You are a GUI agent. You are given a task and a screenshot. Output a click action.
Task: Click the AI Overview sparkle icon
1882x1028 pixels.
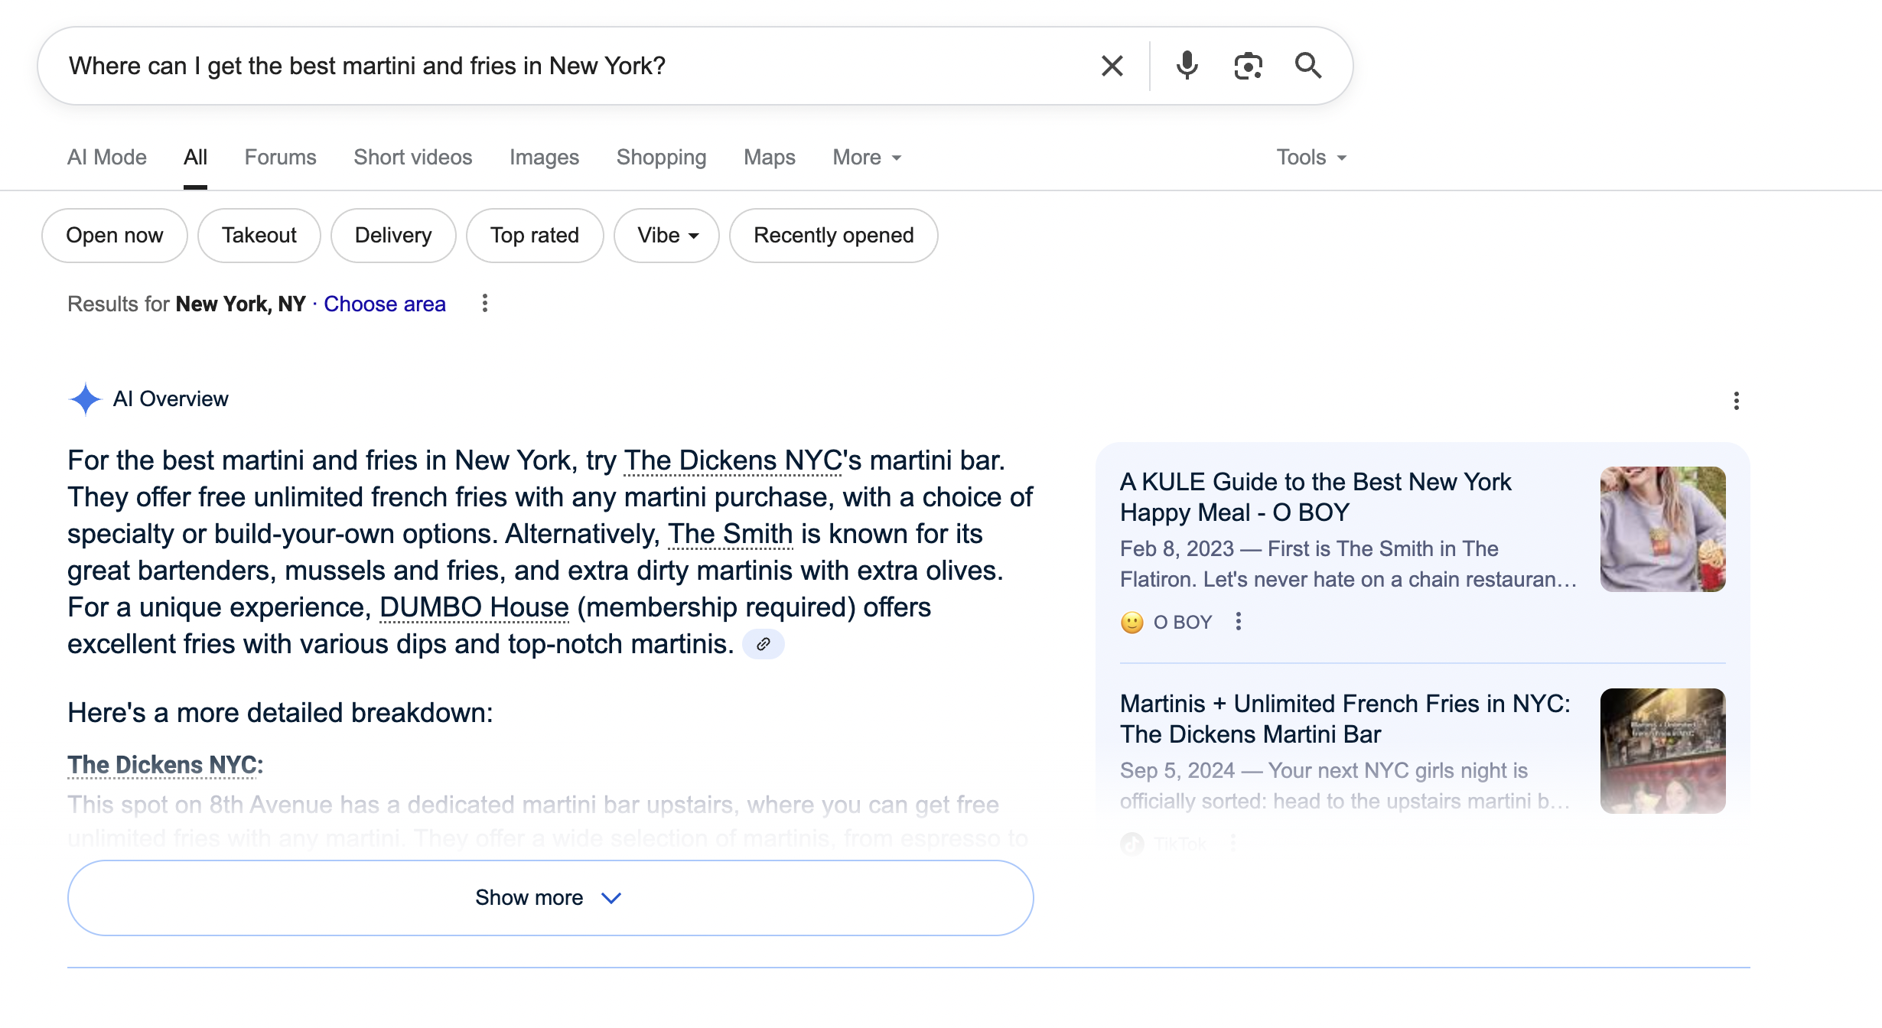tap(85, 399)
